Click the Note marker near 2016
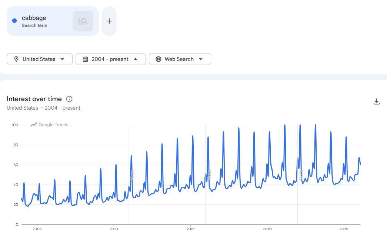387x241 pixels. tap(209, 175)
